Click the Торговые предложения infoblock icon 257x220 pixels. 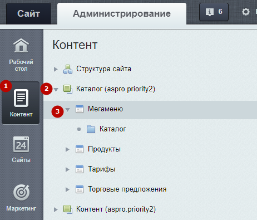click(x=80, y=189)
